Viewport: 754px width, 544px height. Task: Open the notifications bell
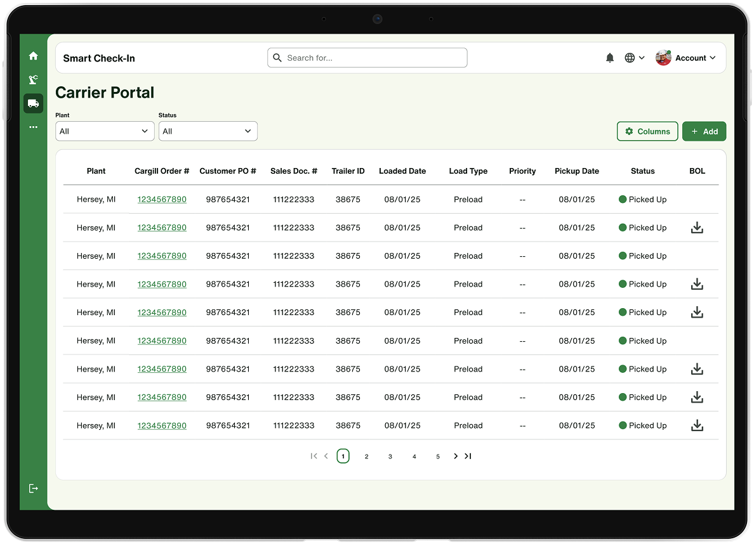pyautogui.click(x=610, y=58)
